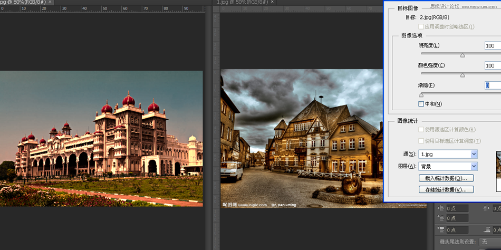Click the 使用源选区计算颜色 checkbox
The height and width of the screenshot is (250, 501).
click(x=421, y=130)
